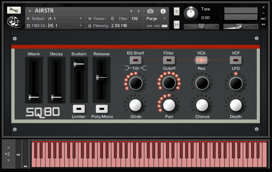Click the Sustain slider handle

click(78, 64)
